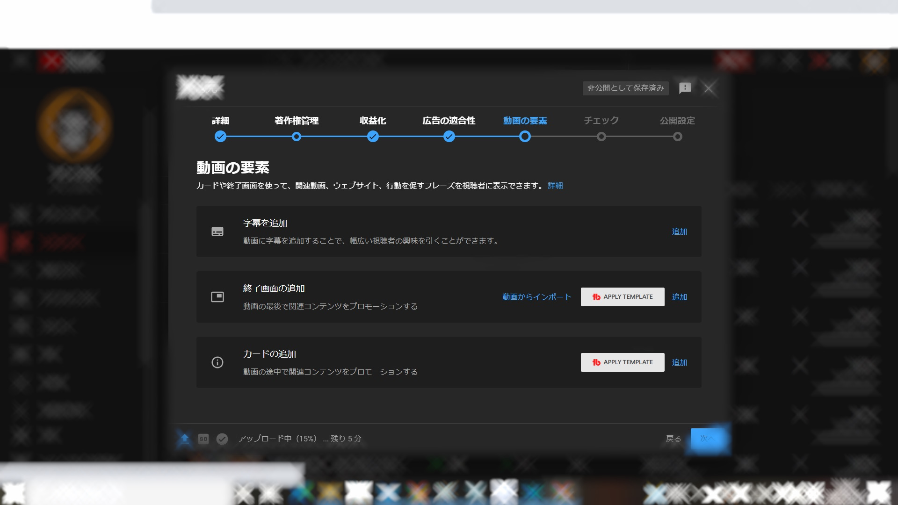Click the 非公開として保存済み status badge

coord(625,88)
